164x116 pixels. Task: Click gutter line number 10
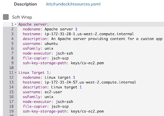[x=12, y=68]
